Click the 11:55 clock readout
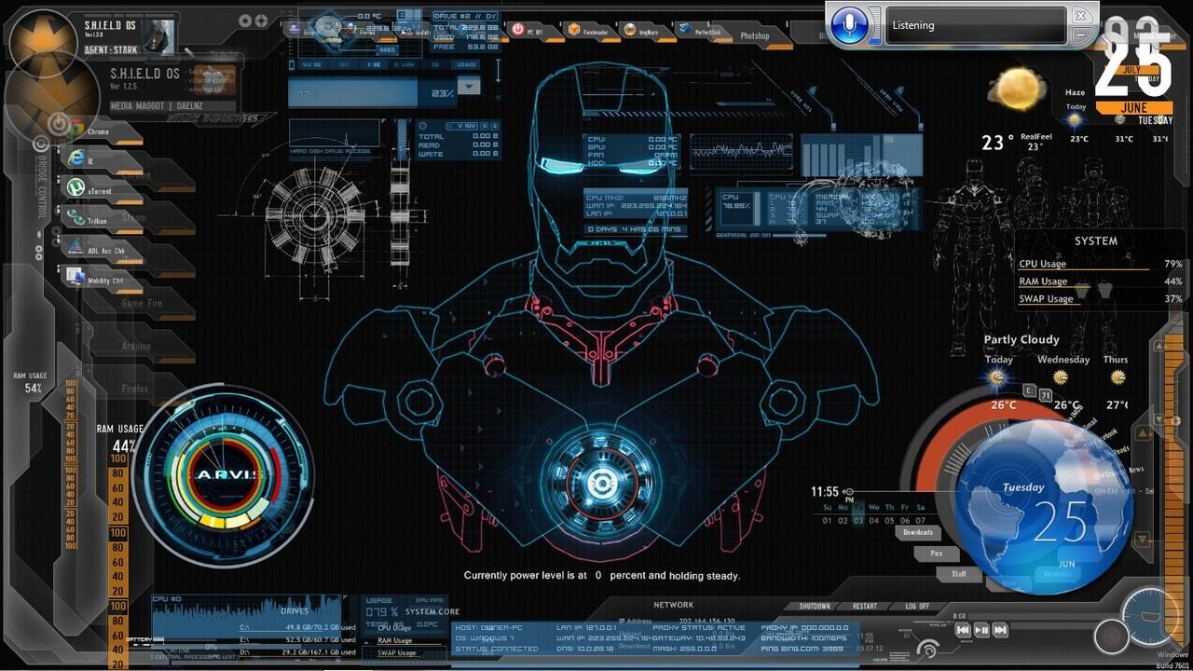This screenshot has height=671, width=1193. [825, 491]
